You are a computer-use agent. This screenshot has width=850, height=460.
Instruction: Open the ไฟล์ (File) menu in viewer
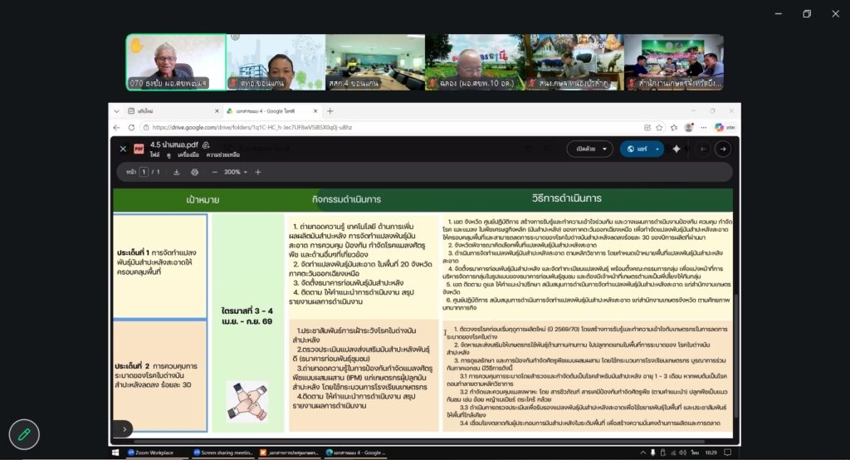tap(154, 155)
